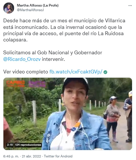Image resolution: width=136 pixels, height=160 pixels.
Task: Click the Cambio logo overlay in video
Action: pos(16,84)
